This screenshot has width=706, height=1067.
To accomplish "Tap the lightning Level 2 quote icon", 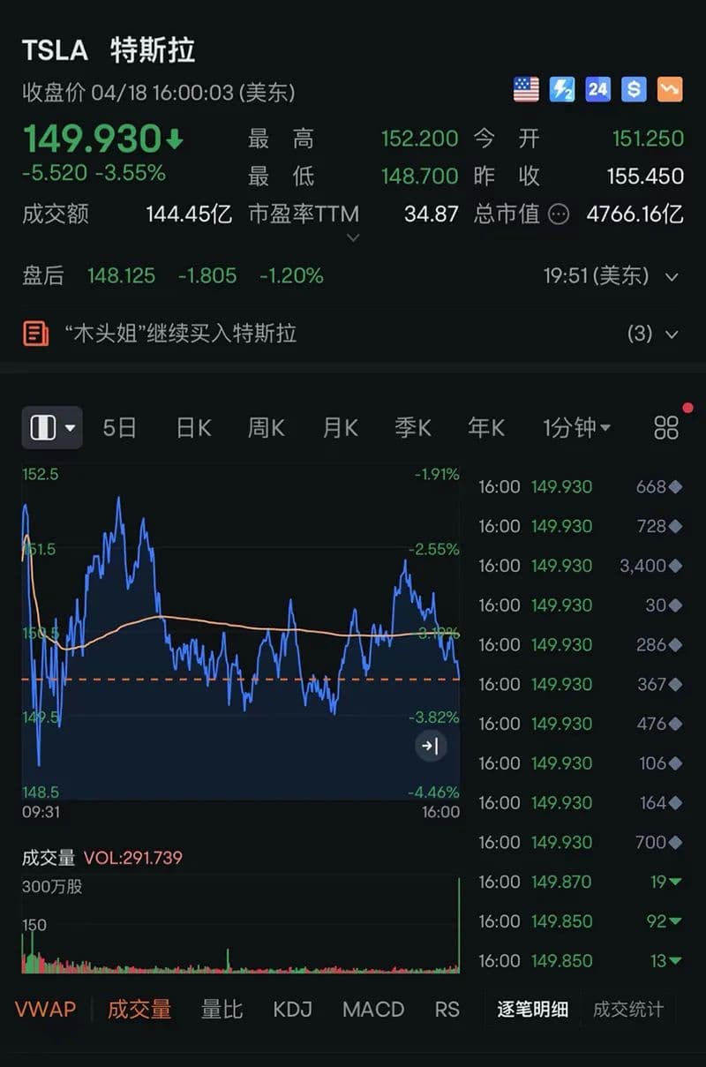I will pos(562,89).
